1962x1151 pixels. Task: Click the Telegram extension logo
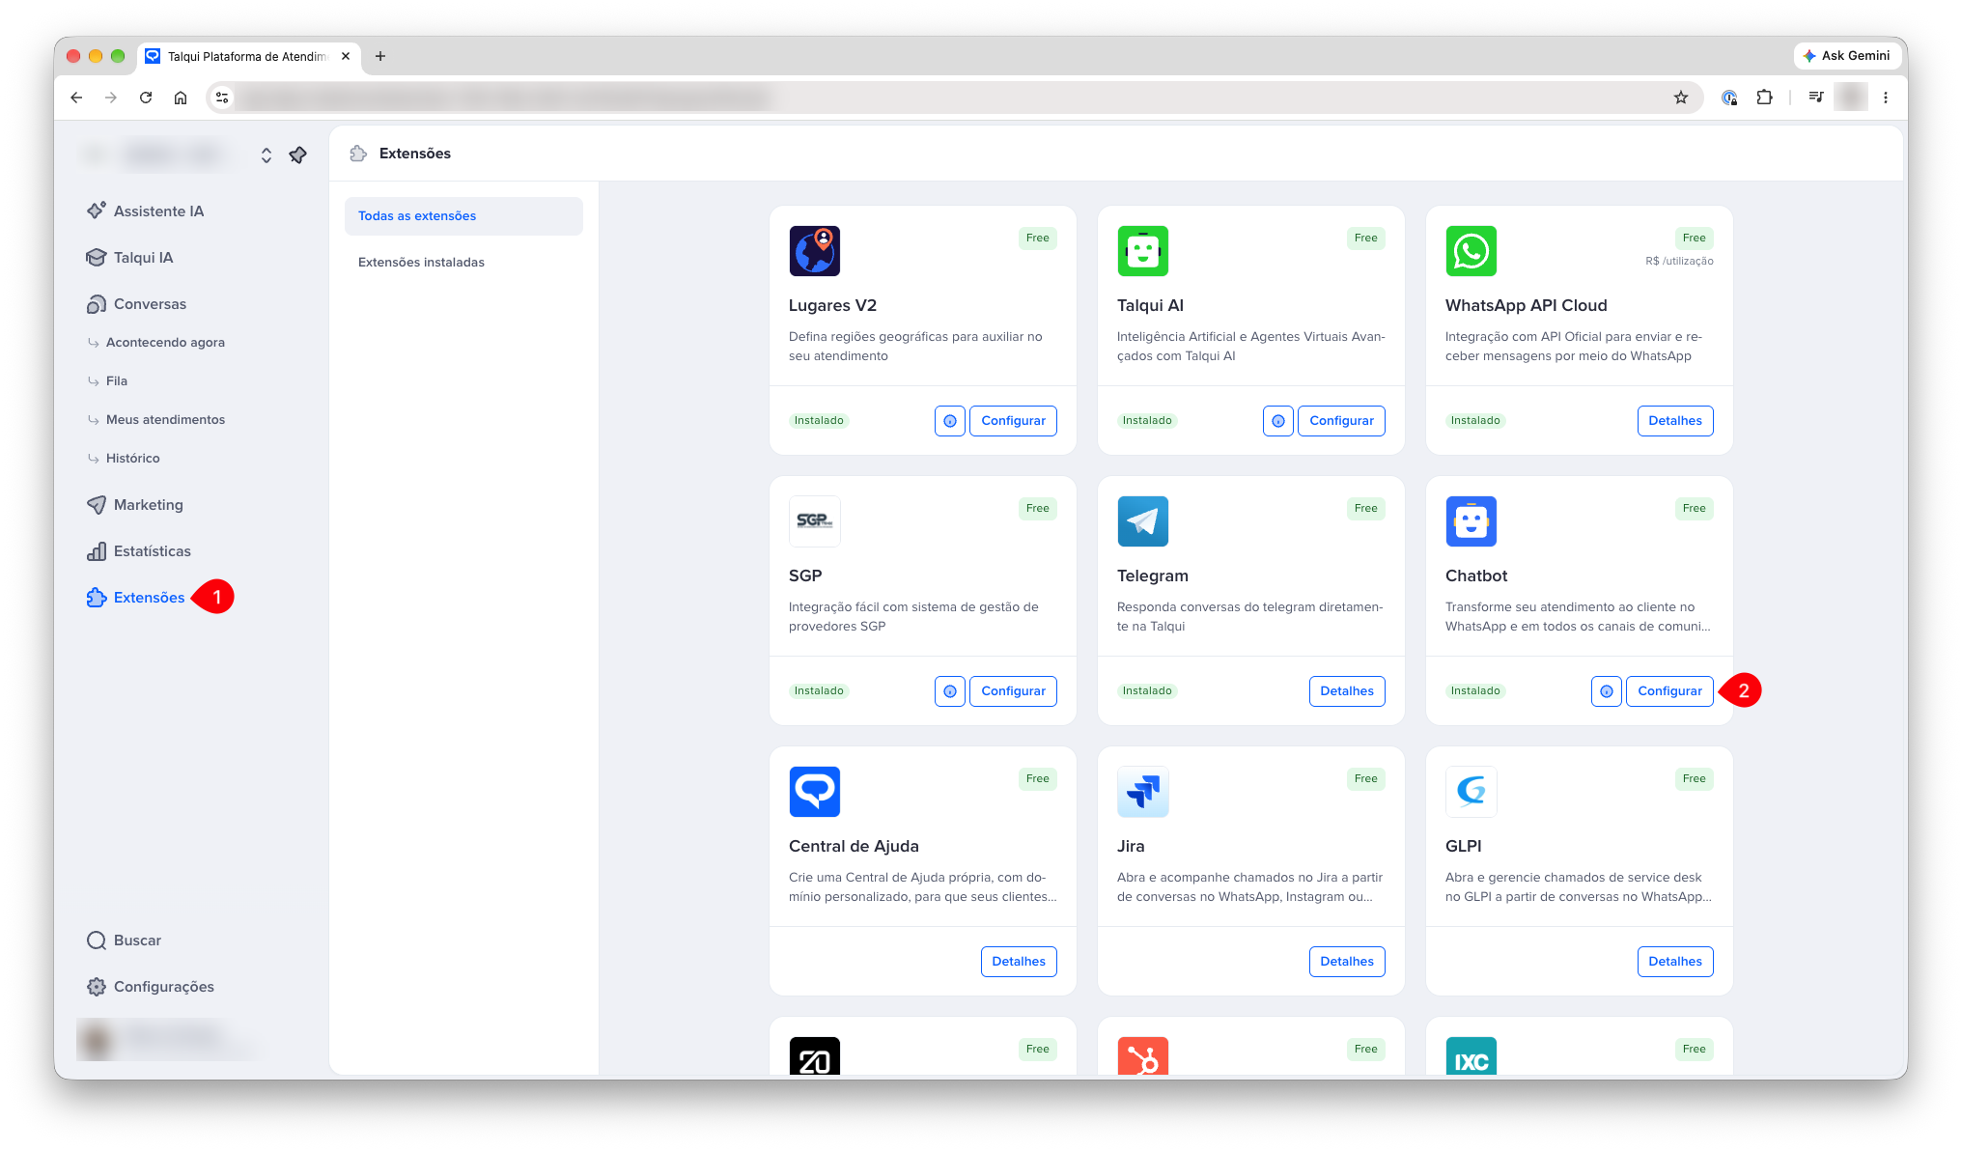[1143, 521]
